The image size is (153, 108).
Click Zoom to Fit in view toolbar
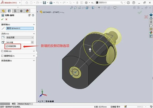pos(72,8)
